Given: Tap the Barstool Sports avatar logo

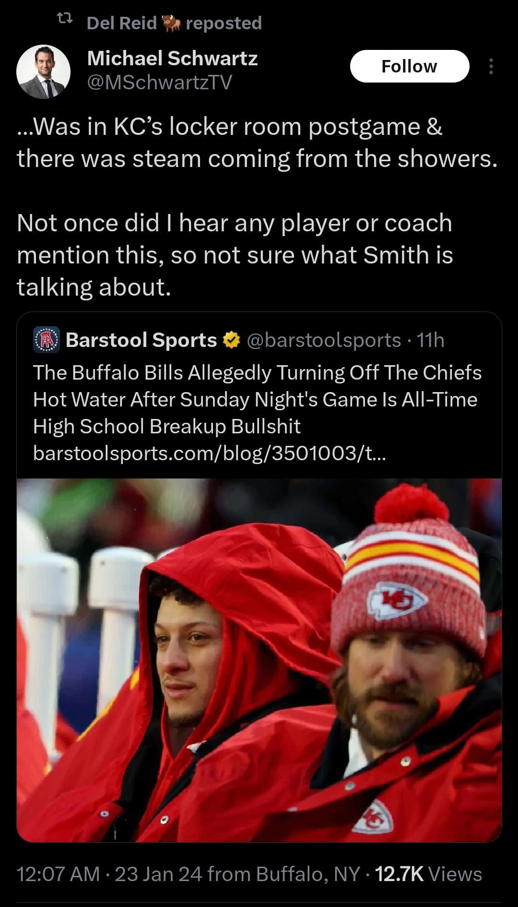Looking at the screenshot, I should [x=46, y=340].
